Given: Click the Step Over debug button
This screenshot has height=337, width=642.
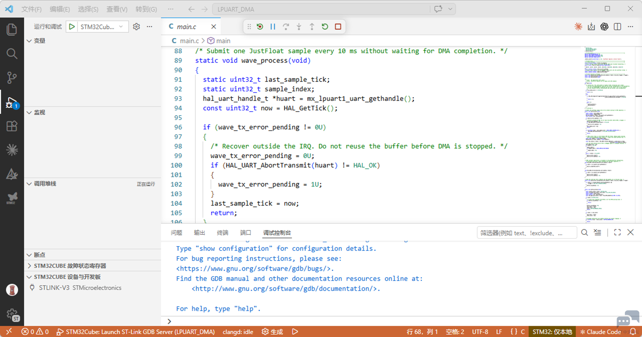Looking at the screenshot, I should (x=286, y=27).
